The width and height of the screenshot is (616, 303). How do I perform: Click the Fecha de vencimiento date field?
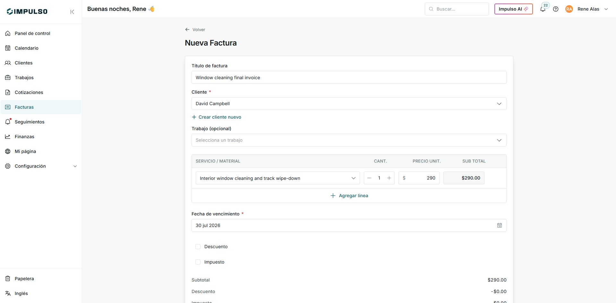[x=349, y=225]
